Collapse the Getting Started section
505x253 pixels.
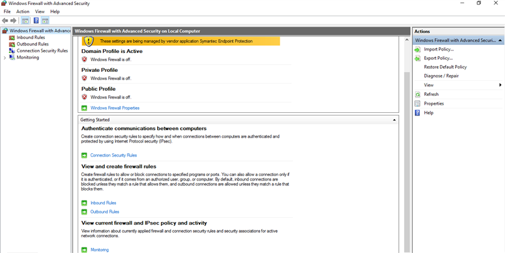coord(394,119)
